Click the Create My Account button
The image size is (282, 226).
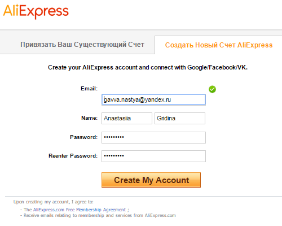coord(151,180)
